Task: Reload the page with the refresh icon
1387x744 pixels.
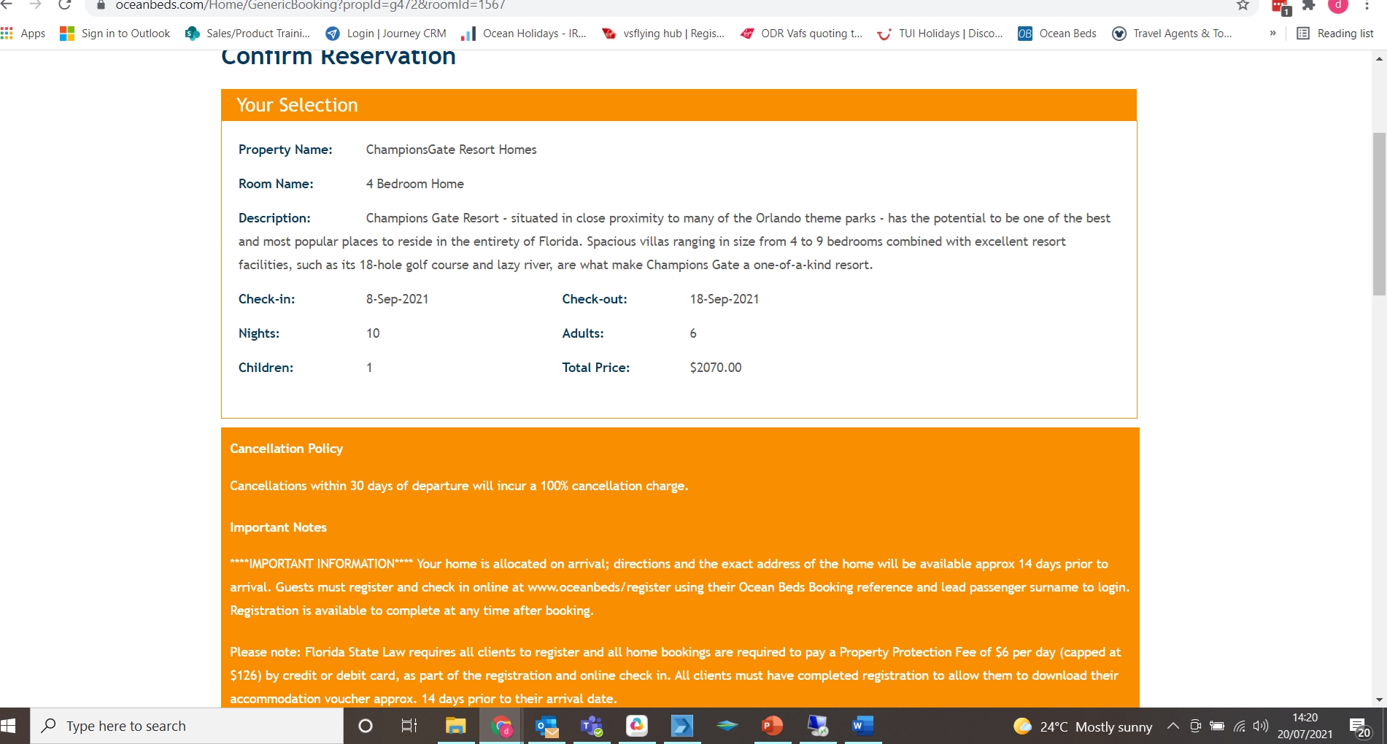Action: point(64,5)
